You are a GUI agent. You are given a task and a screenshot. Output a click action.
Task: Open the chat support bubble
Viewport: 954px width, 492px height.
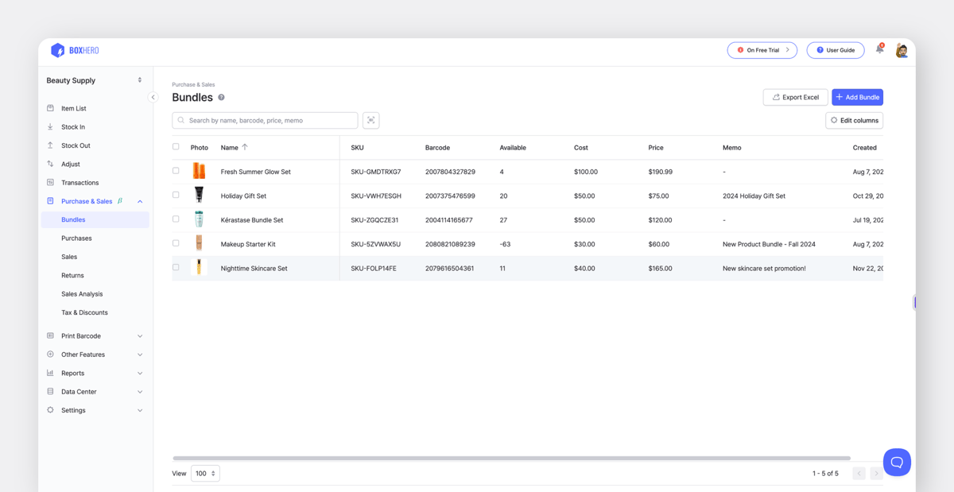[x=896, y=462]
